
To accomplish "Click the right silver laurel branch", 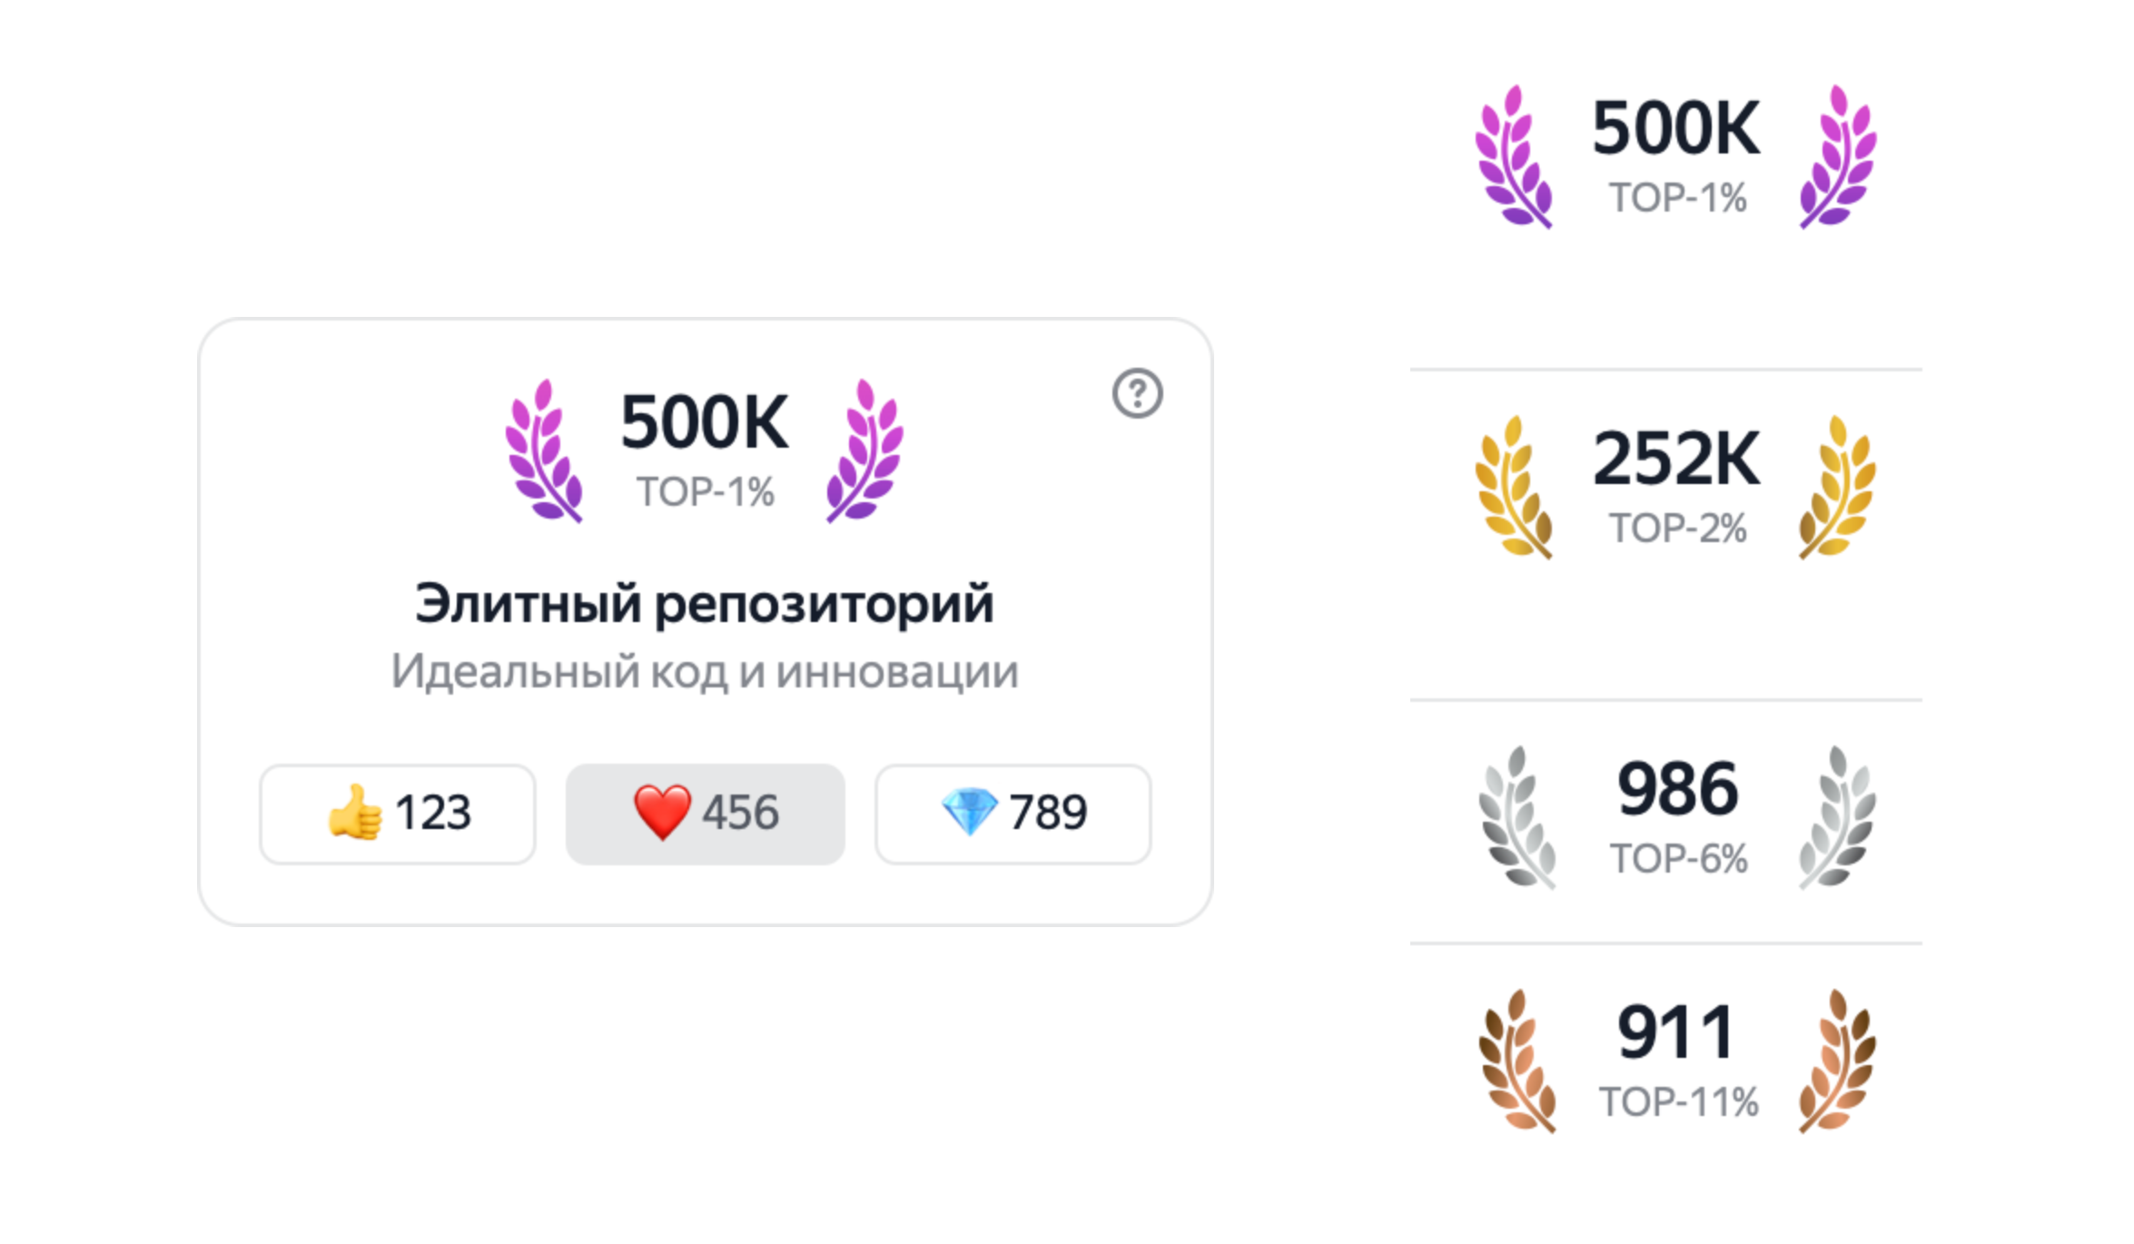I will (1838, 817).
